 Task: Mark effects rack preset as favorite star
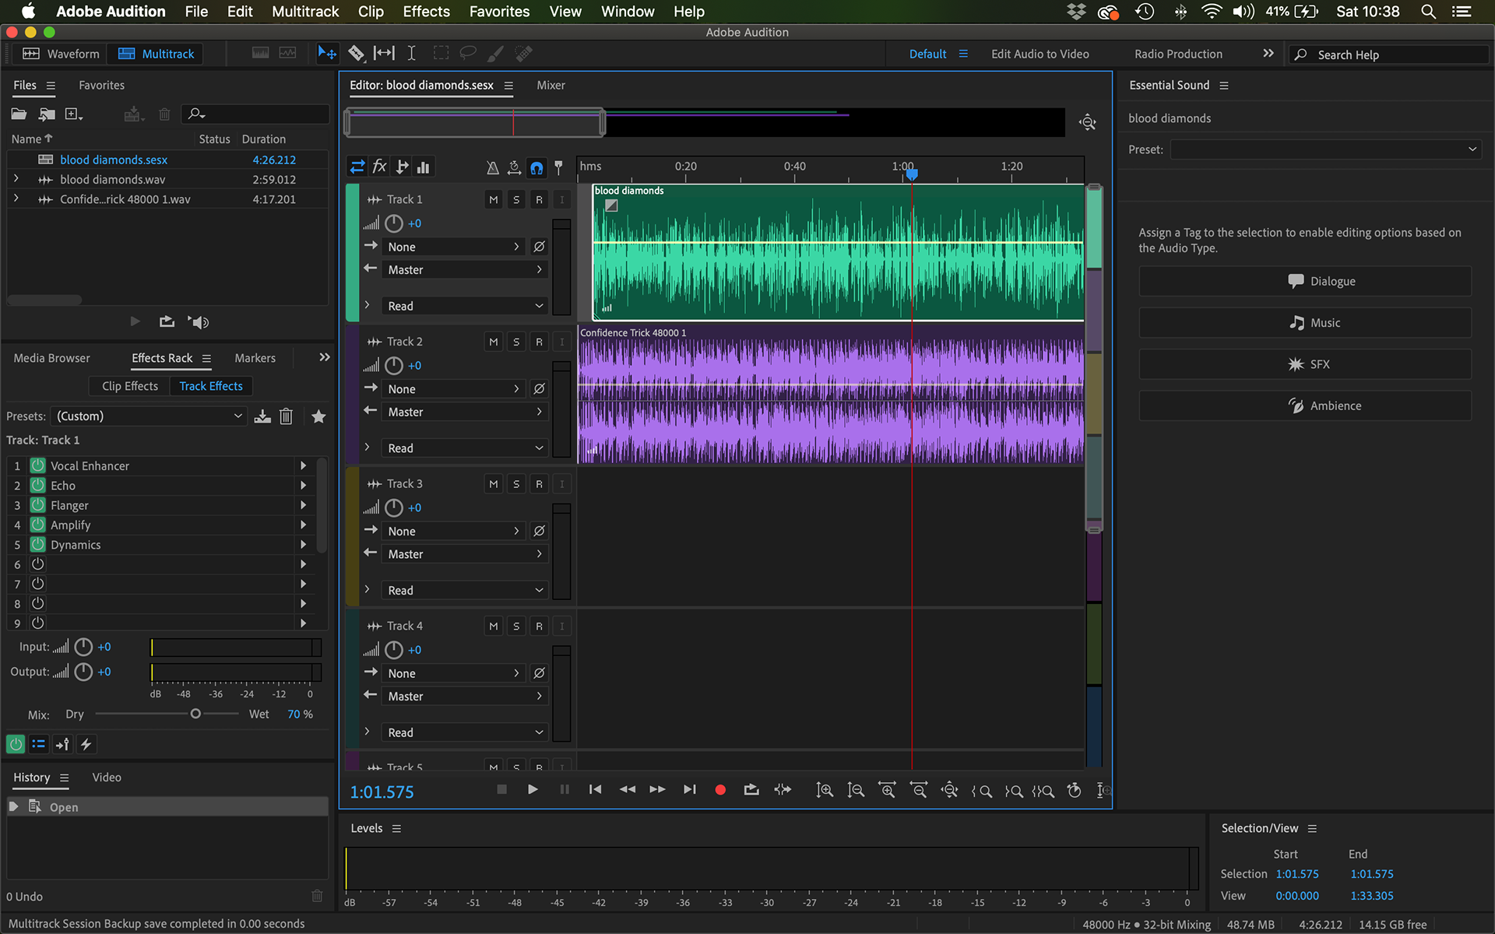tap(318, 416)
